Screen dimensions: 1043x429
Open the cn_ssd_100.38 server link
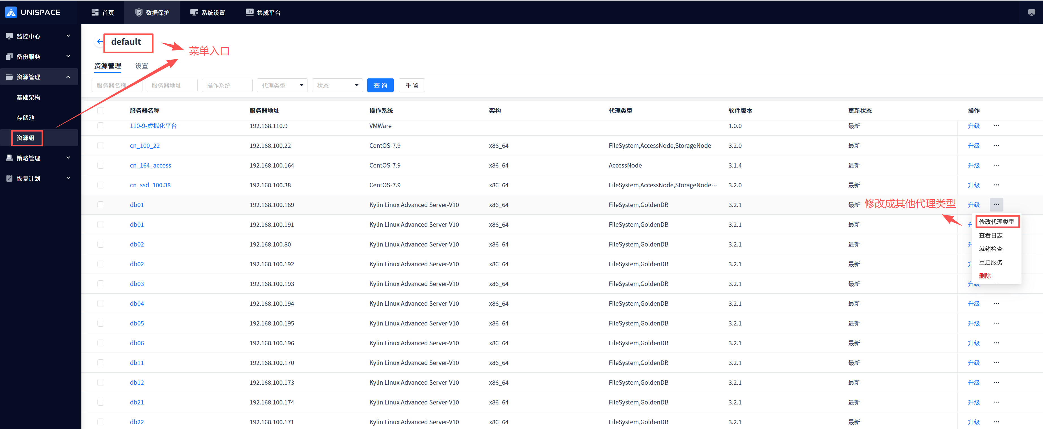pyautogui.click(x=150, y=185)
